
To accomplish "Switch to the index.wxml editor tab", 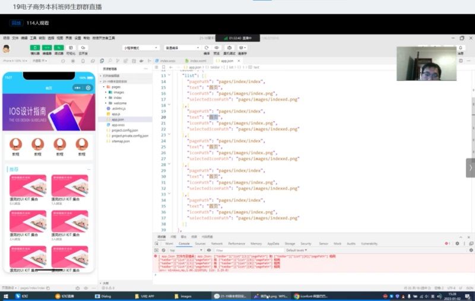I will point(197,61).
